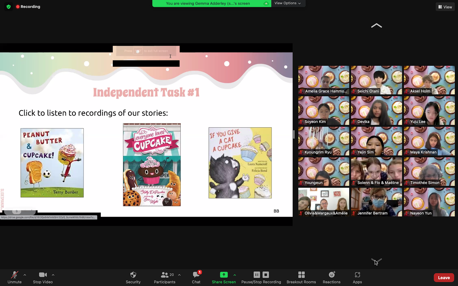Select Yuju Lee video tile

[429, 111]
